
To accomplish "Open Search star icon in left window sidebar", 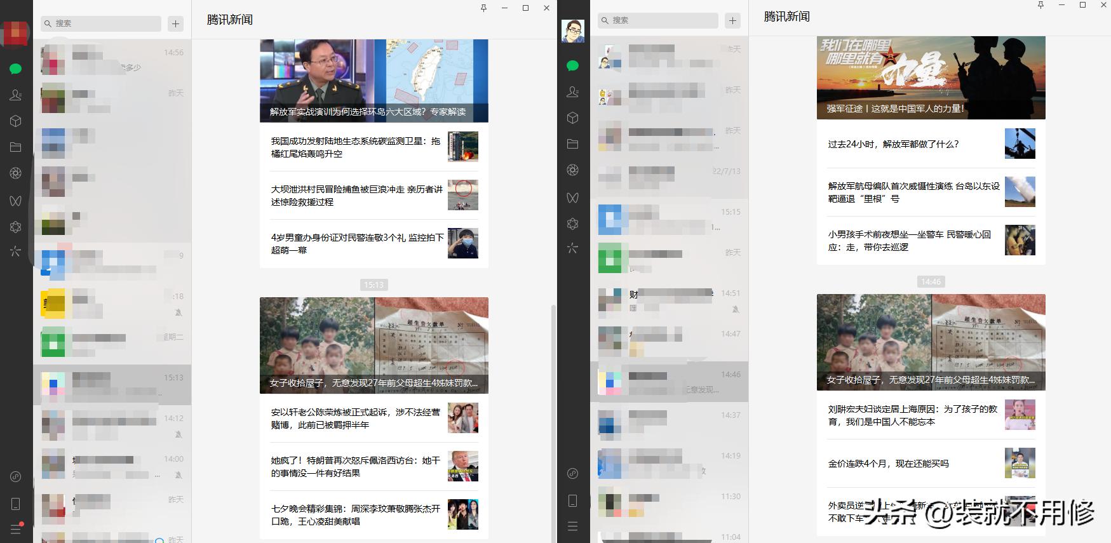I will [16, 251].
